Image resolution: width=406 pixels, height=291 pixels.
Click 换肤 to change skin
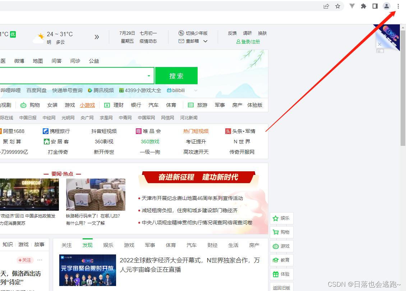point(262,33)
